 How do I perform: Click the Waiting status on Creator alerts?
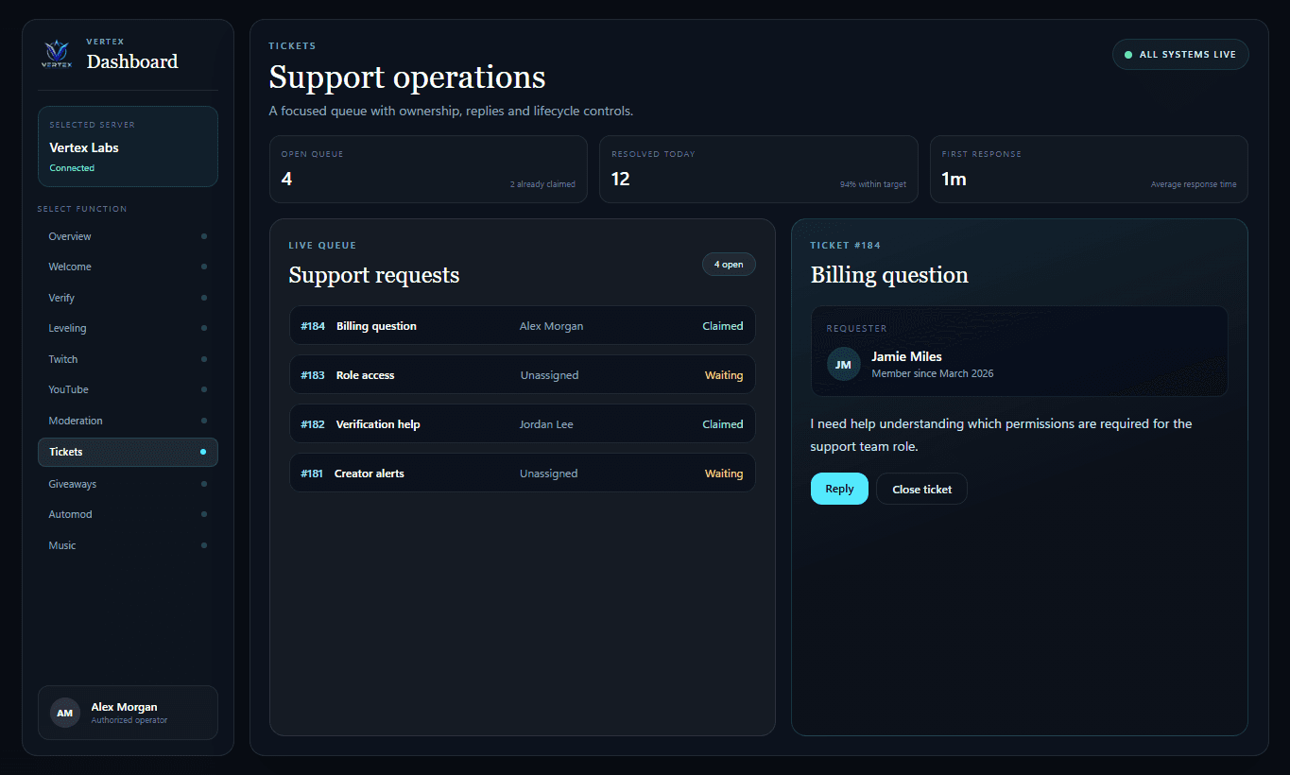(x=724, y=474)
